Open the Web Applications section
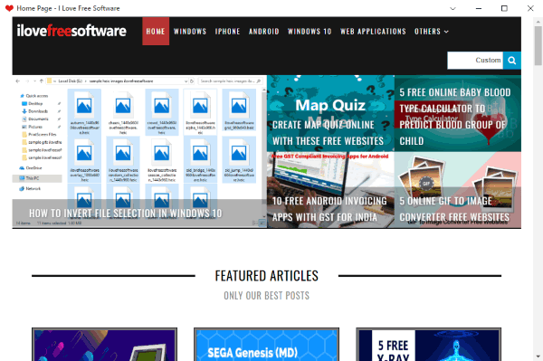Screen dimensions: 543x361 pos(373,32)
